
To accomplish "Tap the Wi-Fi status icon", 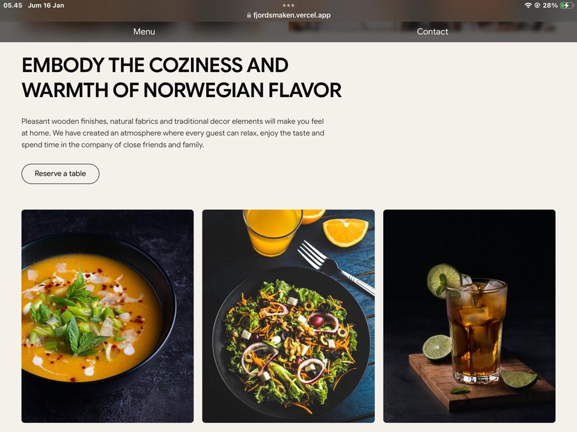I will pyautogui.click(x=528, y=5).
